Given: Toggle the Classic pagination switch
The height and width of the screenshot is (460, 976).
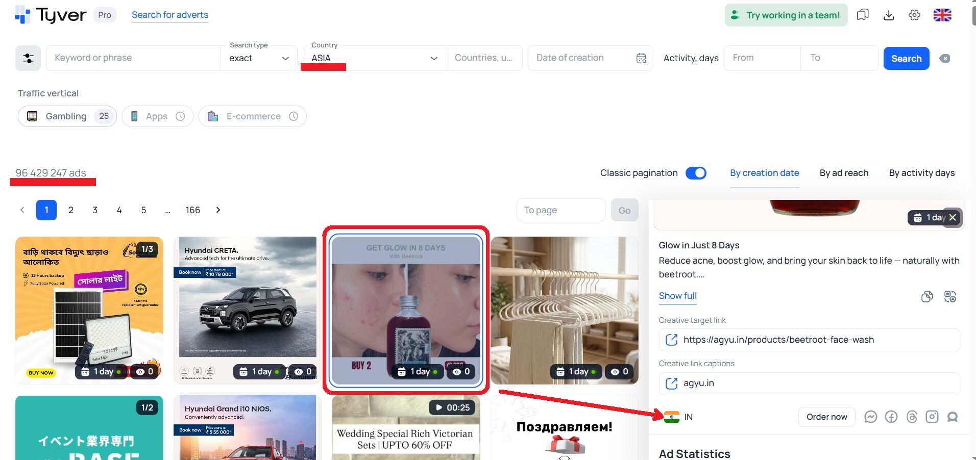Looking at the screenshot, I should 696,173.
